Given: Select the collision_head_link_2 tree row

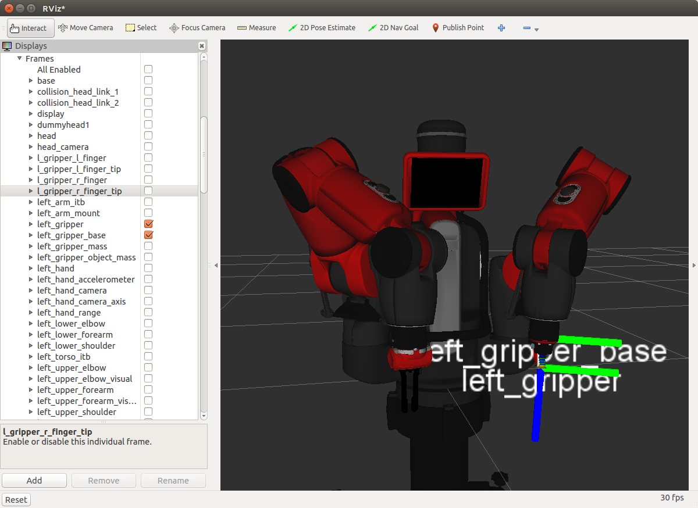Looking at the screenshot, I should click(x=99, y=102).
